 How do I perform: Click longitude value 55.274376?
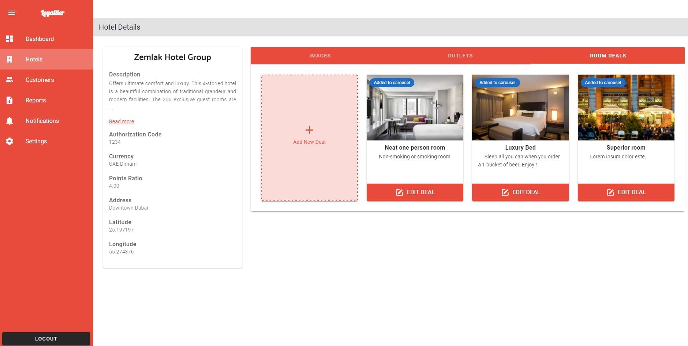pos(121,252)
